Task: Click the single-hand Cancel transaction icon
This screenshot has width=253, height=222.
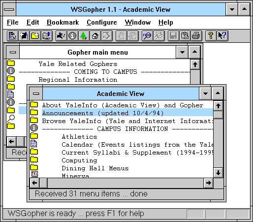Action: pyautogui.click(x=121, y=35)
